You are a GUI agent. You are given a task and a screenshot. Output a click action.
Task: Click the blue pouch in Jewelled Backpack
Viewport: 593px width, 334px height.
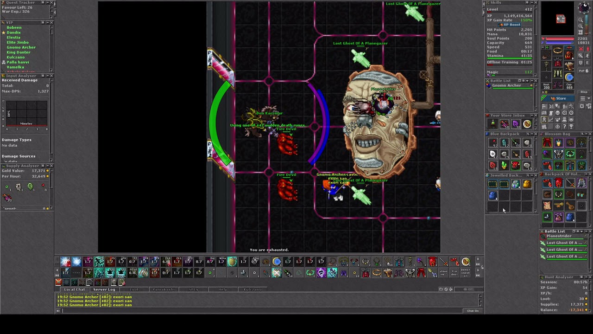(493, 196)
